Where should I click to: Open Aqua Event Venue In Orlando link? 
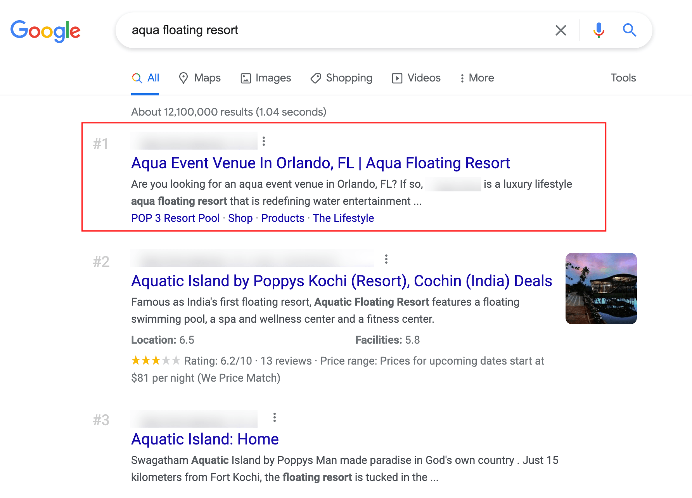pos(320,163)
